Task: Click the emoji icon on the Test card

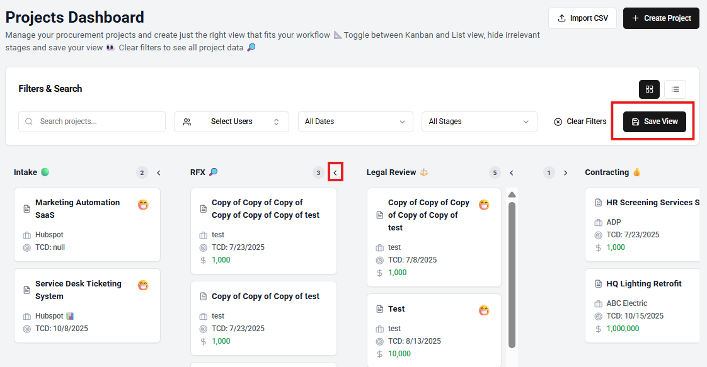Action: click(484, 310)
